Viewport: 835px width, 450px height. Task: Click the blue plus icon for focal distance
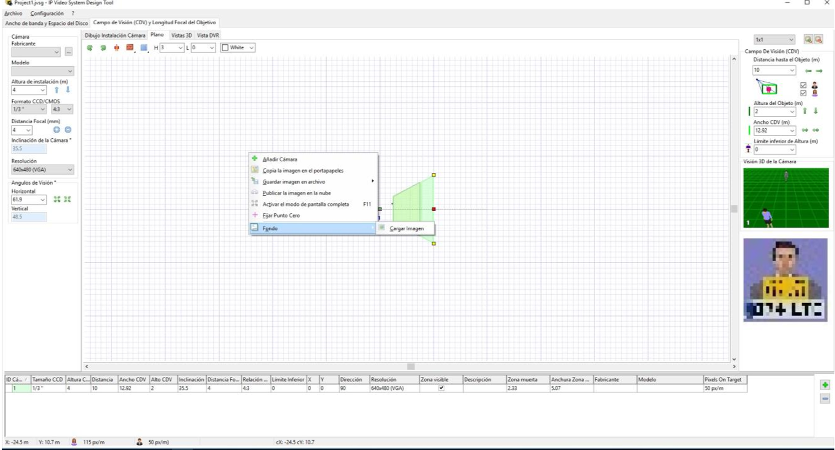[x=56, y=130]
